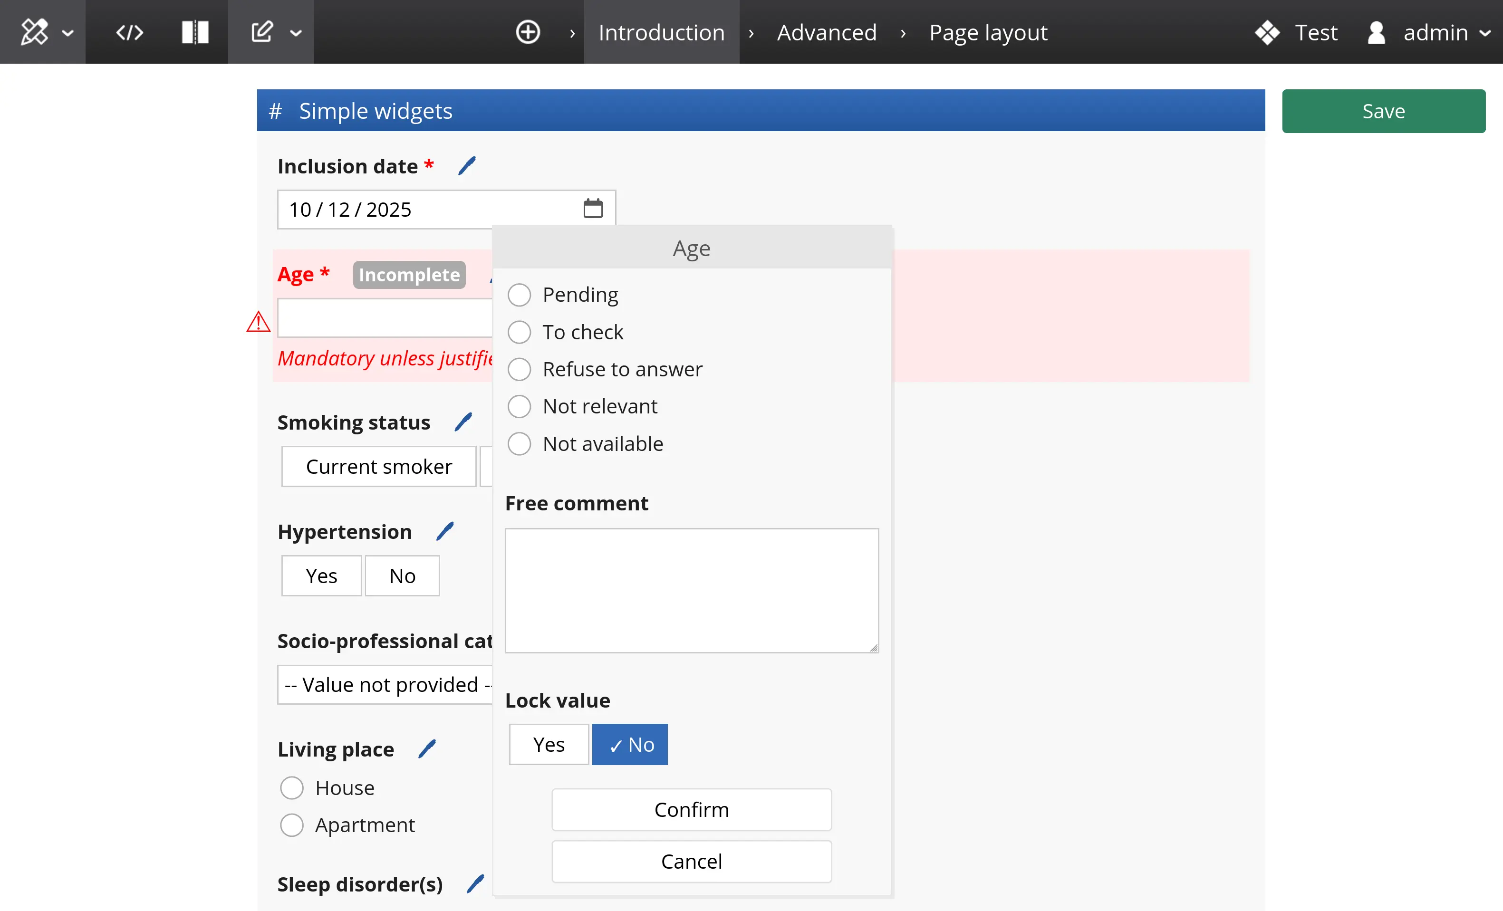The image size is (1503, 911).
Task: Click the code view icon in toolbar
Action: click(x=129, y=32)
